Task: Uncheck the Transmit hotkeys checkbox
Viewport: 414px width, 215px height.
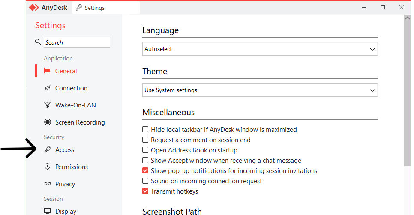Action: pyautogui.click(x=145, y=191)
